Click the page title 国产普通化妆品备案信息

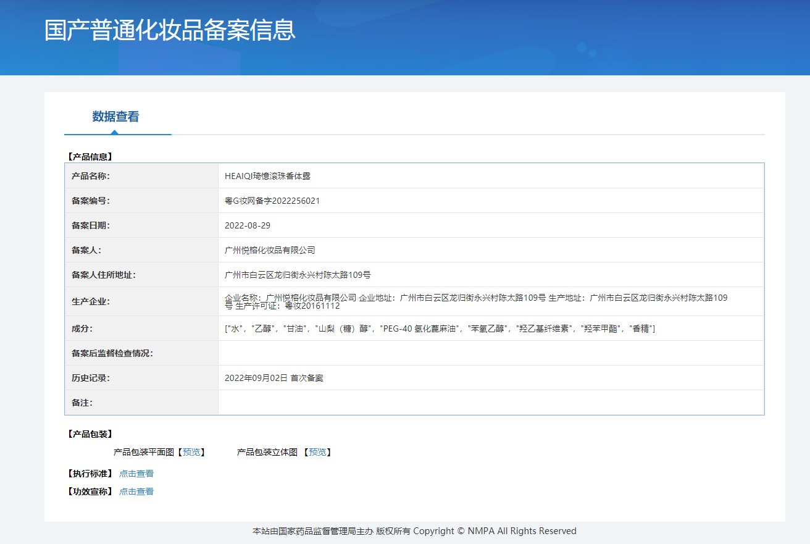[170, 30]
